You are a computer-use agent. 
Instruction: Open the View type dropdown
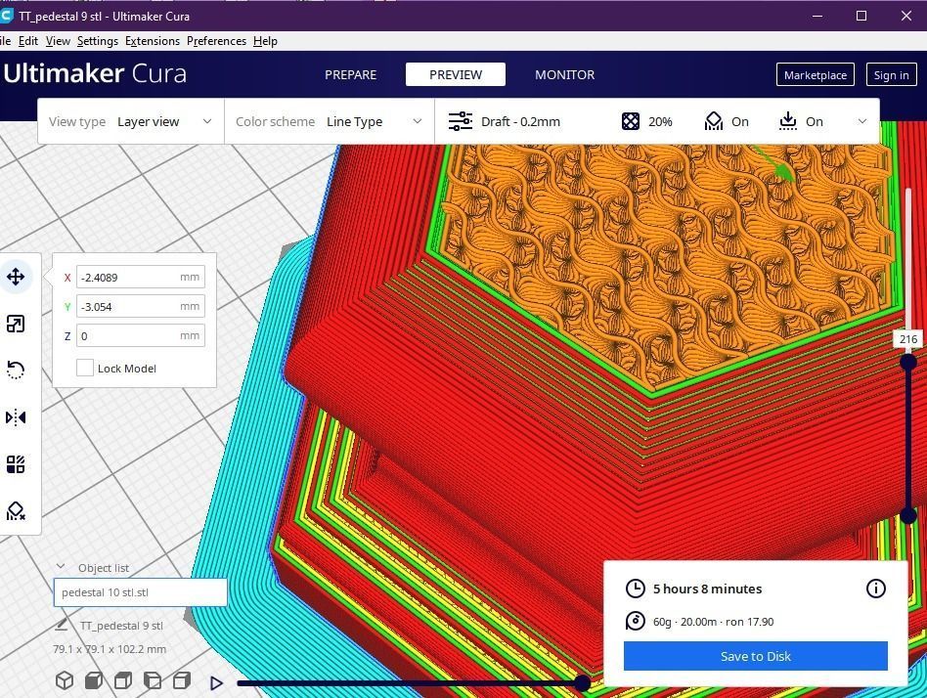click(x=131, y=121)
